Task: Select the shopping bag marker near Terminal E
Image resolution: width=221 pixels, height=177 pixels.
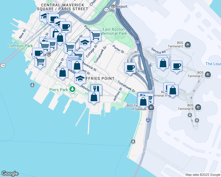Action: pos(163,63)
